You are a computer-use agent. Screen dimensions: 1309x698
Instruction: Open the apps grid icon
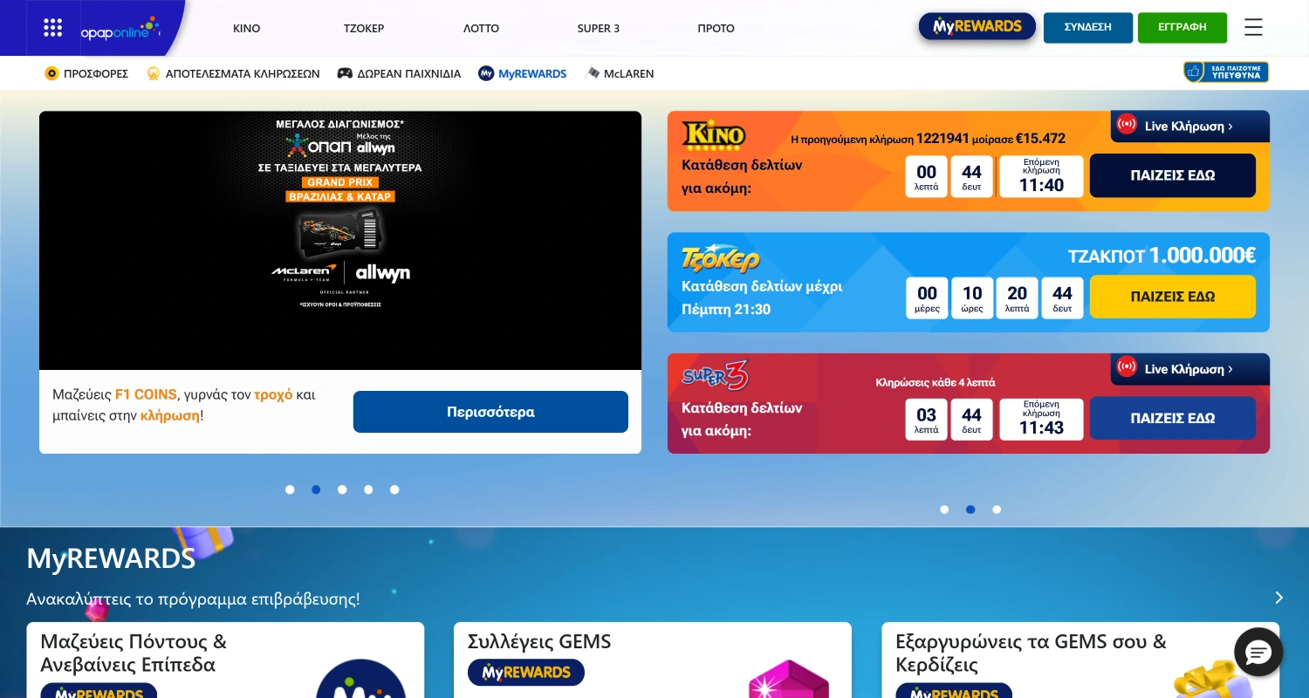[53, 28]
